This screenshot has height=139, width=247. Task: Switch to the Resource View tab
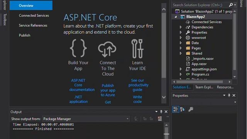pyautogui.click(x=225, y=87)
